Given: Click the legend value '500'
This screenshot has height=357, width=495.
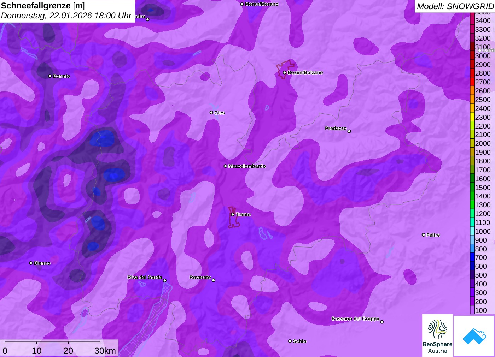Looking at the screenshot, I should (x=481, y=275).
